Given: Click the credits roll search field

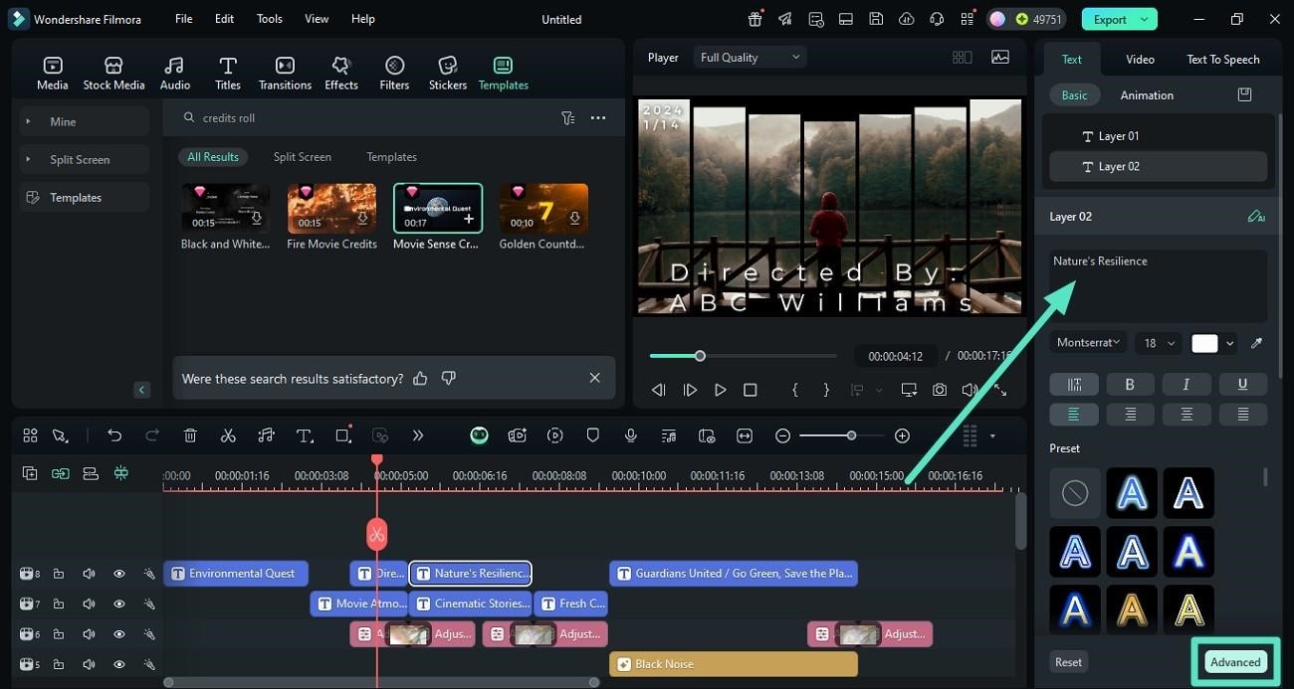Looking at the screenshot, I should pyautogui.click(x=368, y=117).
